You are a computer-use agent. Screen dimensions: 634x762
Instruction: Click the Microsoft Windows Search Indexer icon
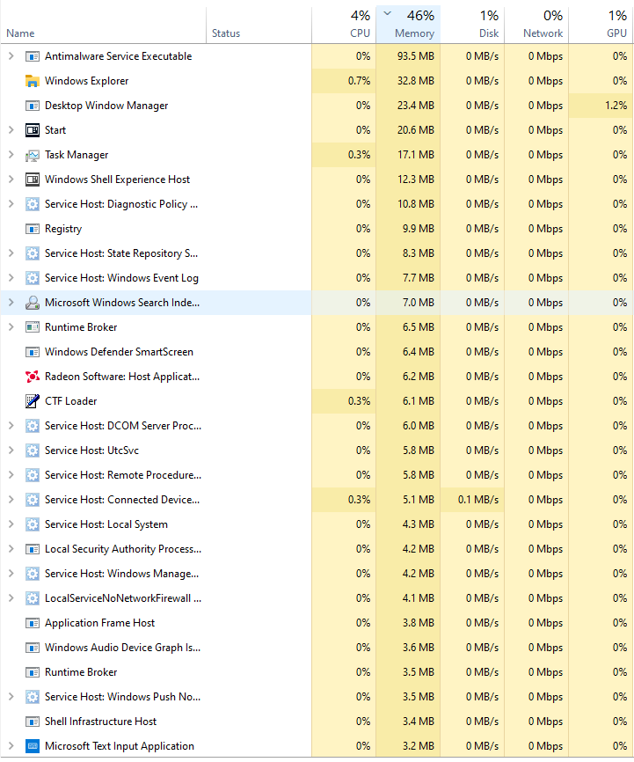coord(32,303)
